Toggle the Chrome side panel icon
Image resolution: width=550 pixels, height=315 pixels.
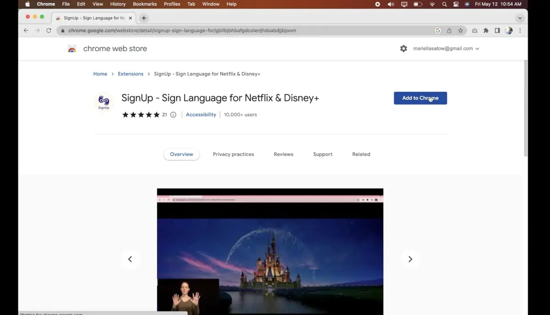(497, 31)
